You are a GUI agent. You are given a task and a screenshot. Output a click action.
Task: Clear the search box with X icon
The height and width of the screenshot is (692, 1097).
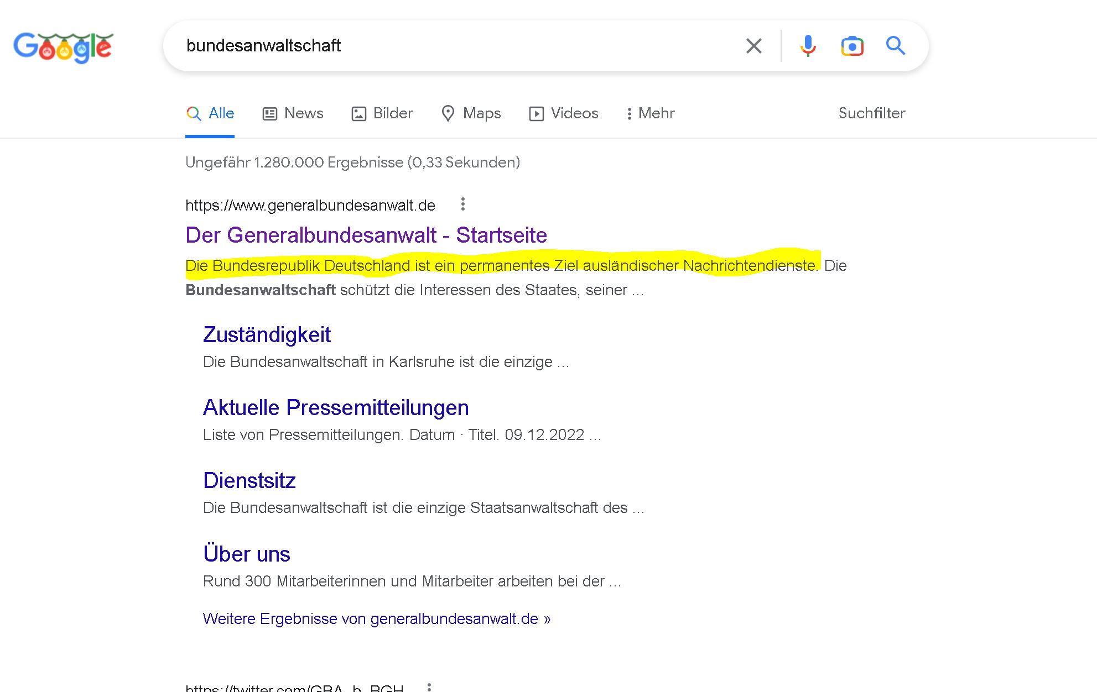click(753, 46)
